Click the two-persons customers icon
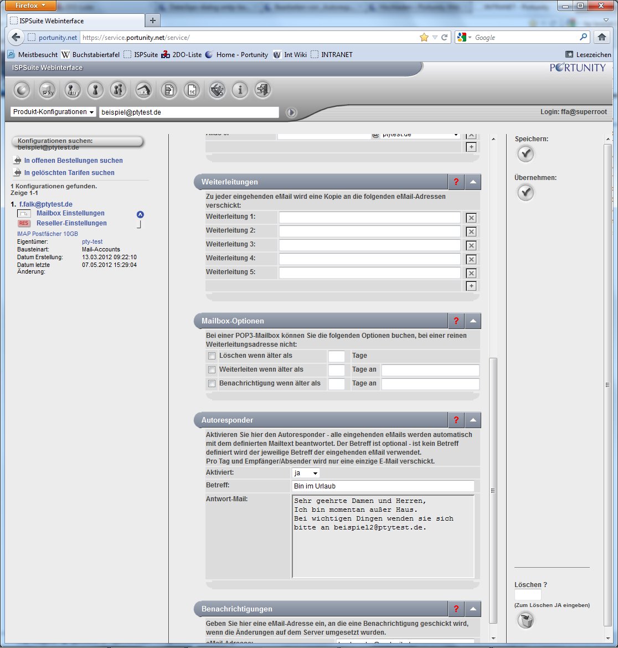 point(118,90)
